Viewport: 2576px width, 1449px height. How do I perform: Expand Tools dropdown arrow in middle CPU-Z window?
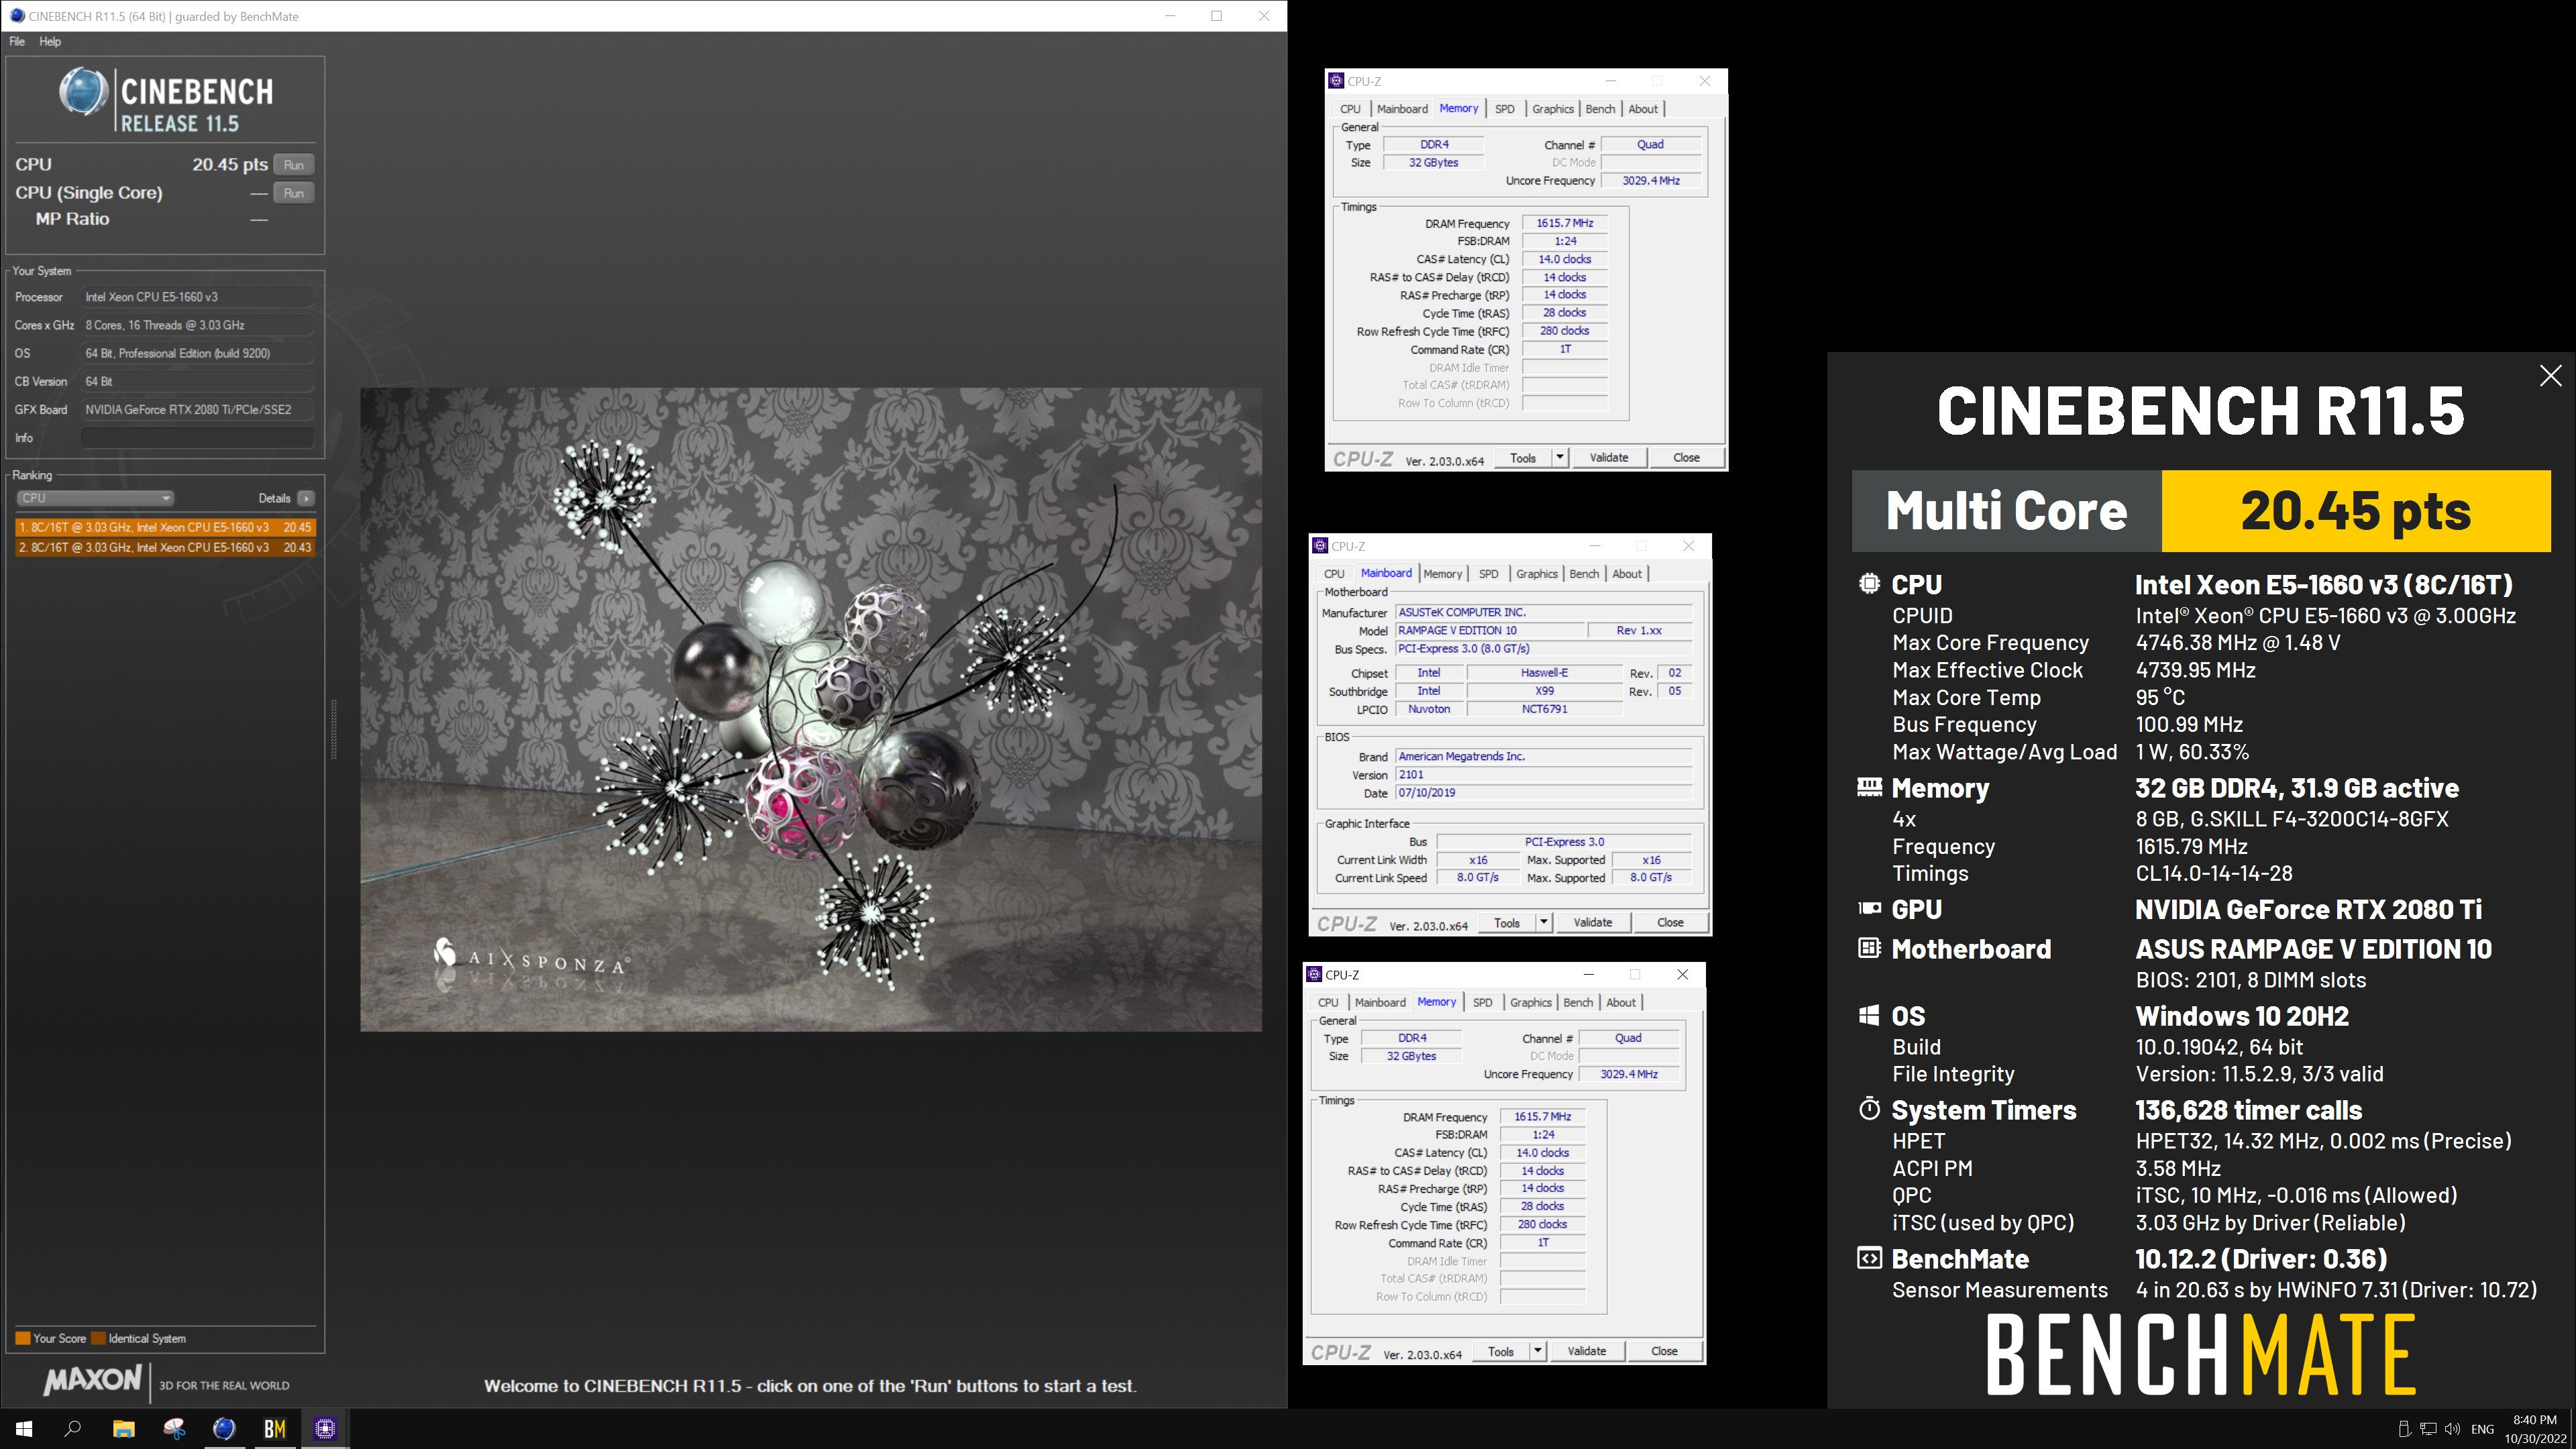click(1543, 922)
